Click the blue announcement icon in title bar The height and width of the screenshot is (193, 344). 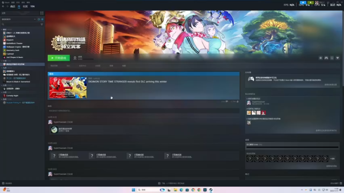(x=303, y=3)
